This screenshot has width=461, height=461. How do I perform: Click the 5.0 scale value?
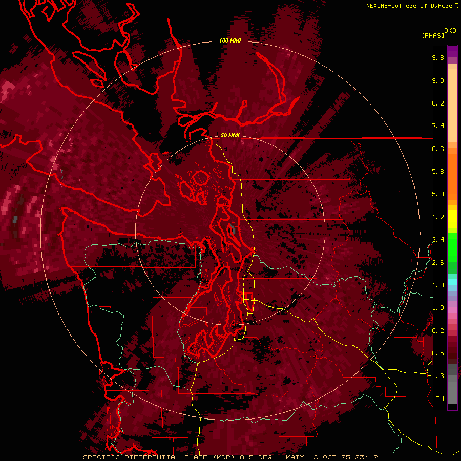pyautogui.click(x=438, y=194)
